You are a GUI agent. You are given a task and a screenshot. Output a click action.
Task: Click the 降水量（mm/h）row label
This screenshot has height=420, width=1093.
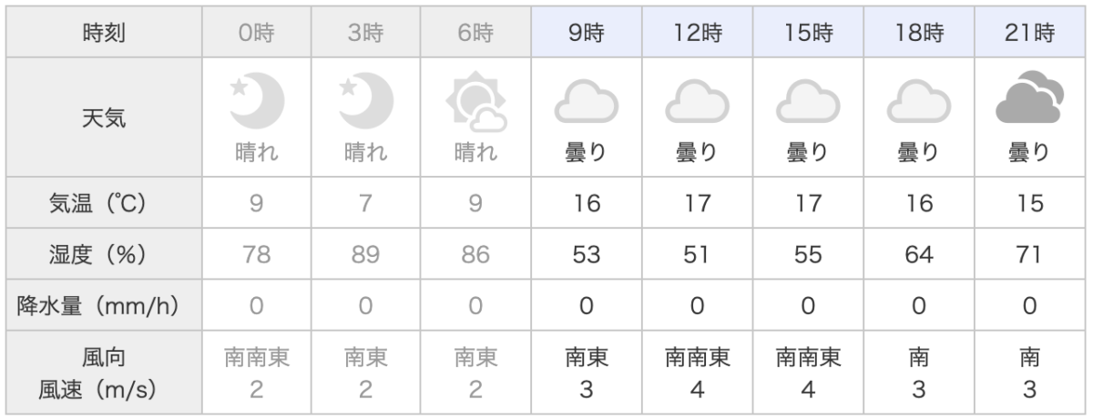[103, 306]
